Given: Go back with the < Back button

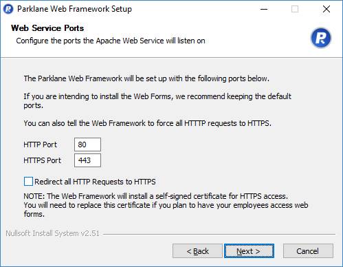Looking at the screenshot, I should (197, 251).
